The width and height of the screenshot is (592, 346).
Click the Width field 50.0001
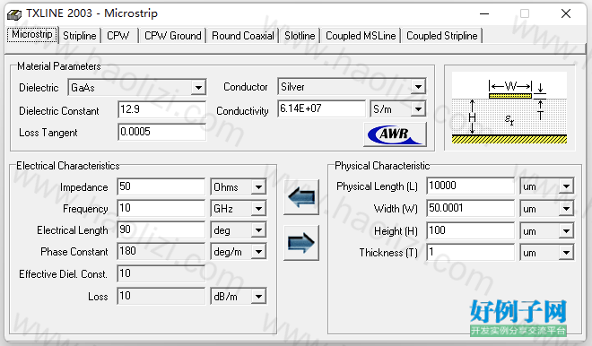click(x=470, y=208)
